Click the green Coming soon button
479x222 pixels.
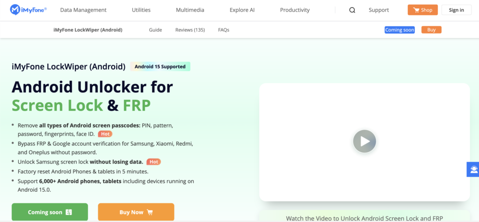50,212
